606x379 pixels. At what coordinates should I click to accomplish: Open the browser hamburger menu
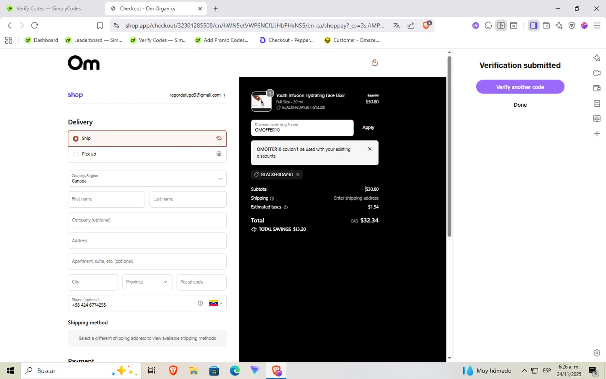click(x=597, y=25)
